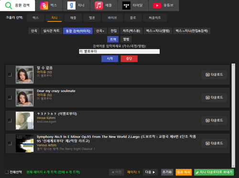Screen dimensions: 239x178
Task: Go to next page with 다음
Action: tap(150, 172)
